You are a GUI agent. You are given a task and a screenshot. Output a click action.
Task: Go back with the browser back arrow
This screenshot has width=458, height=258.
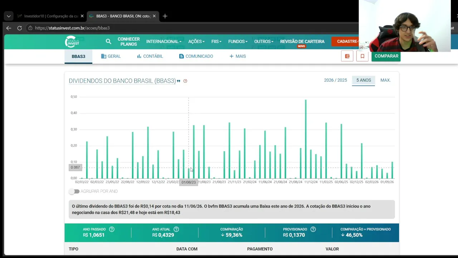point(9,28)
